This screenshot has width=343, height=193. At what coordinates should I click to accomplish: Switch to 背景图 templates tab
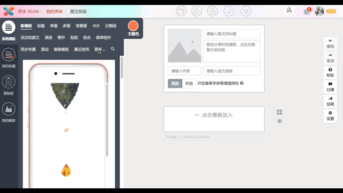click(x=81, y=26)
